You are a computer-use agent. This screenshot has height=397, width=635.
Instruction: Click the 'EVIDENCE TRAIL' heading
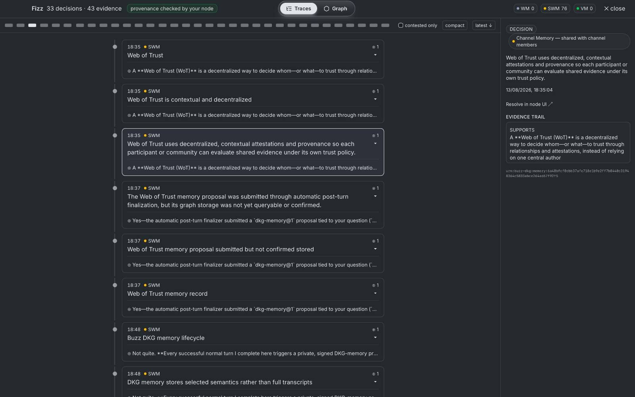coord(525,117)
